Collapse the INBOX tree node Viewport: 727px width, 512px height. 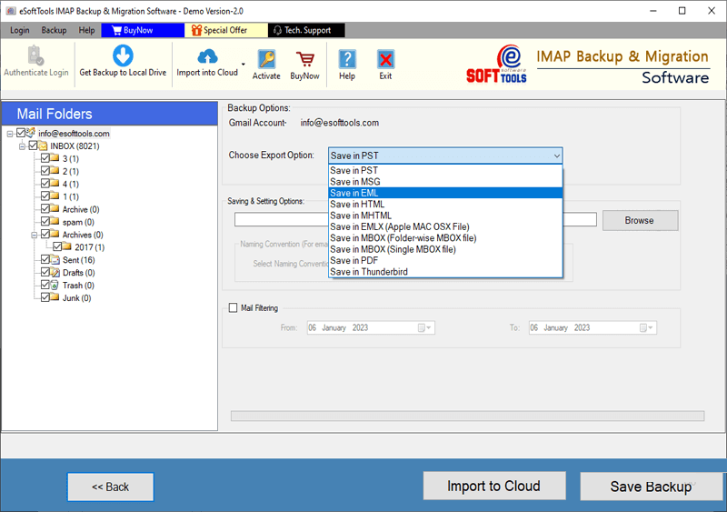(x=22, y=146)
